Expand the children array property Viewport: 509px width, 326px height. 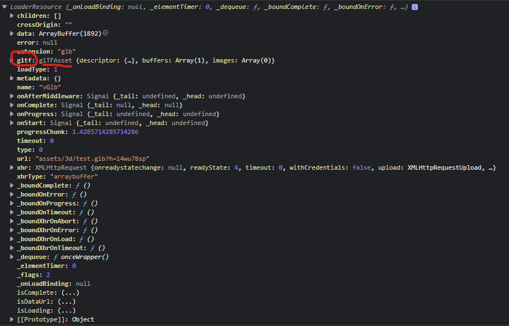coord(11,15)
